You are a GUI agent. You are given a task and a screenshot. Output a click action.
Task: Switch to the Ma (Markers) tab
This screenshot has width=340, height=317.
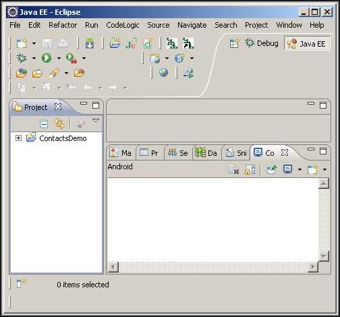click(x=121, y=153)
